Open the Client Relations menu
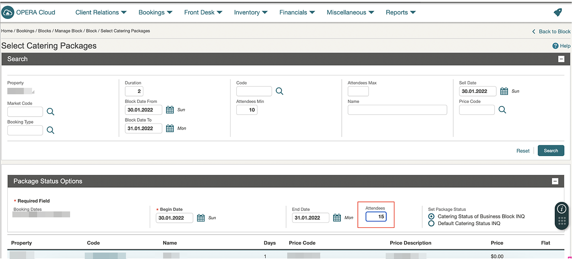The image size is (574, 259). click(101, 12)
